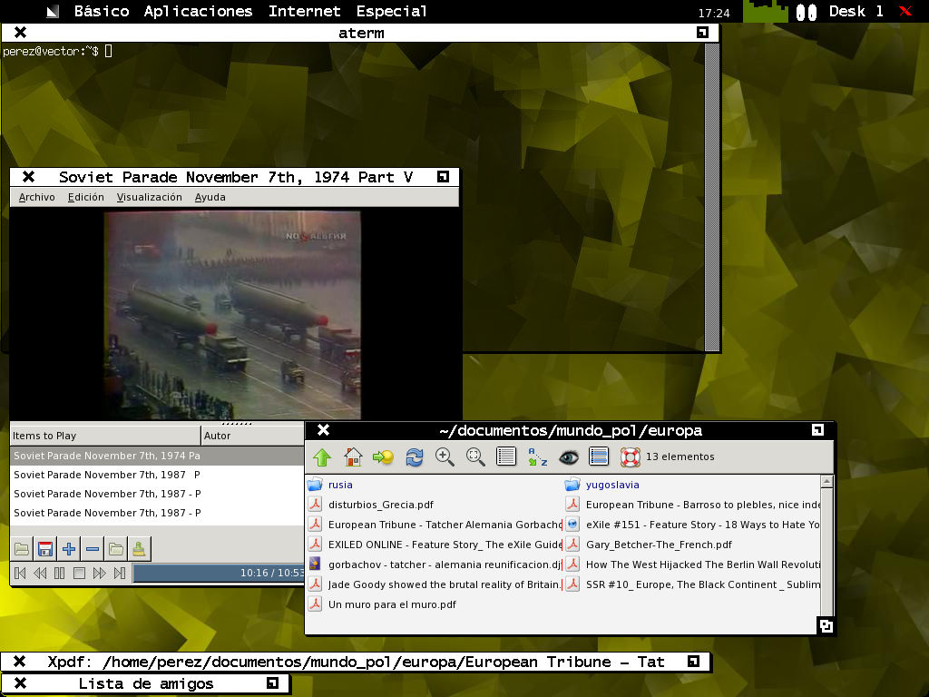Skip to the next track
The height and width of the screenshot is (697, 929).
tap(120, 574)
